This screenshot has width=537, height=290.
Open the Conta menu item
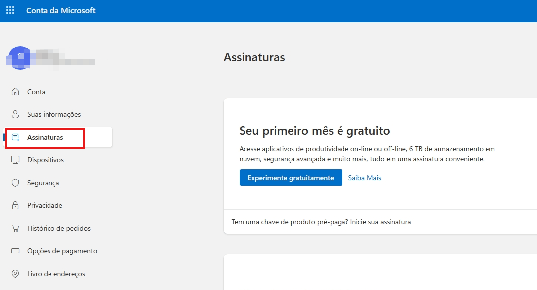[x=36, y=92]
